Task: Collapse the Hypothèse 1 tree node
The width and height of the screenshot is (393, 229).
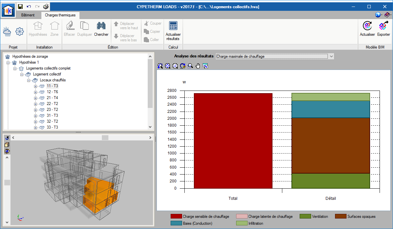Action: tap(8, 62)
